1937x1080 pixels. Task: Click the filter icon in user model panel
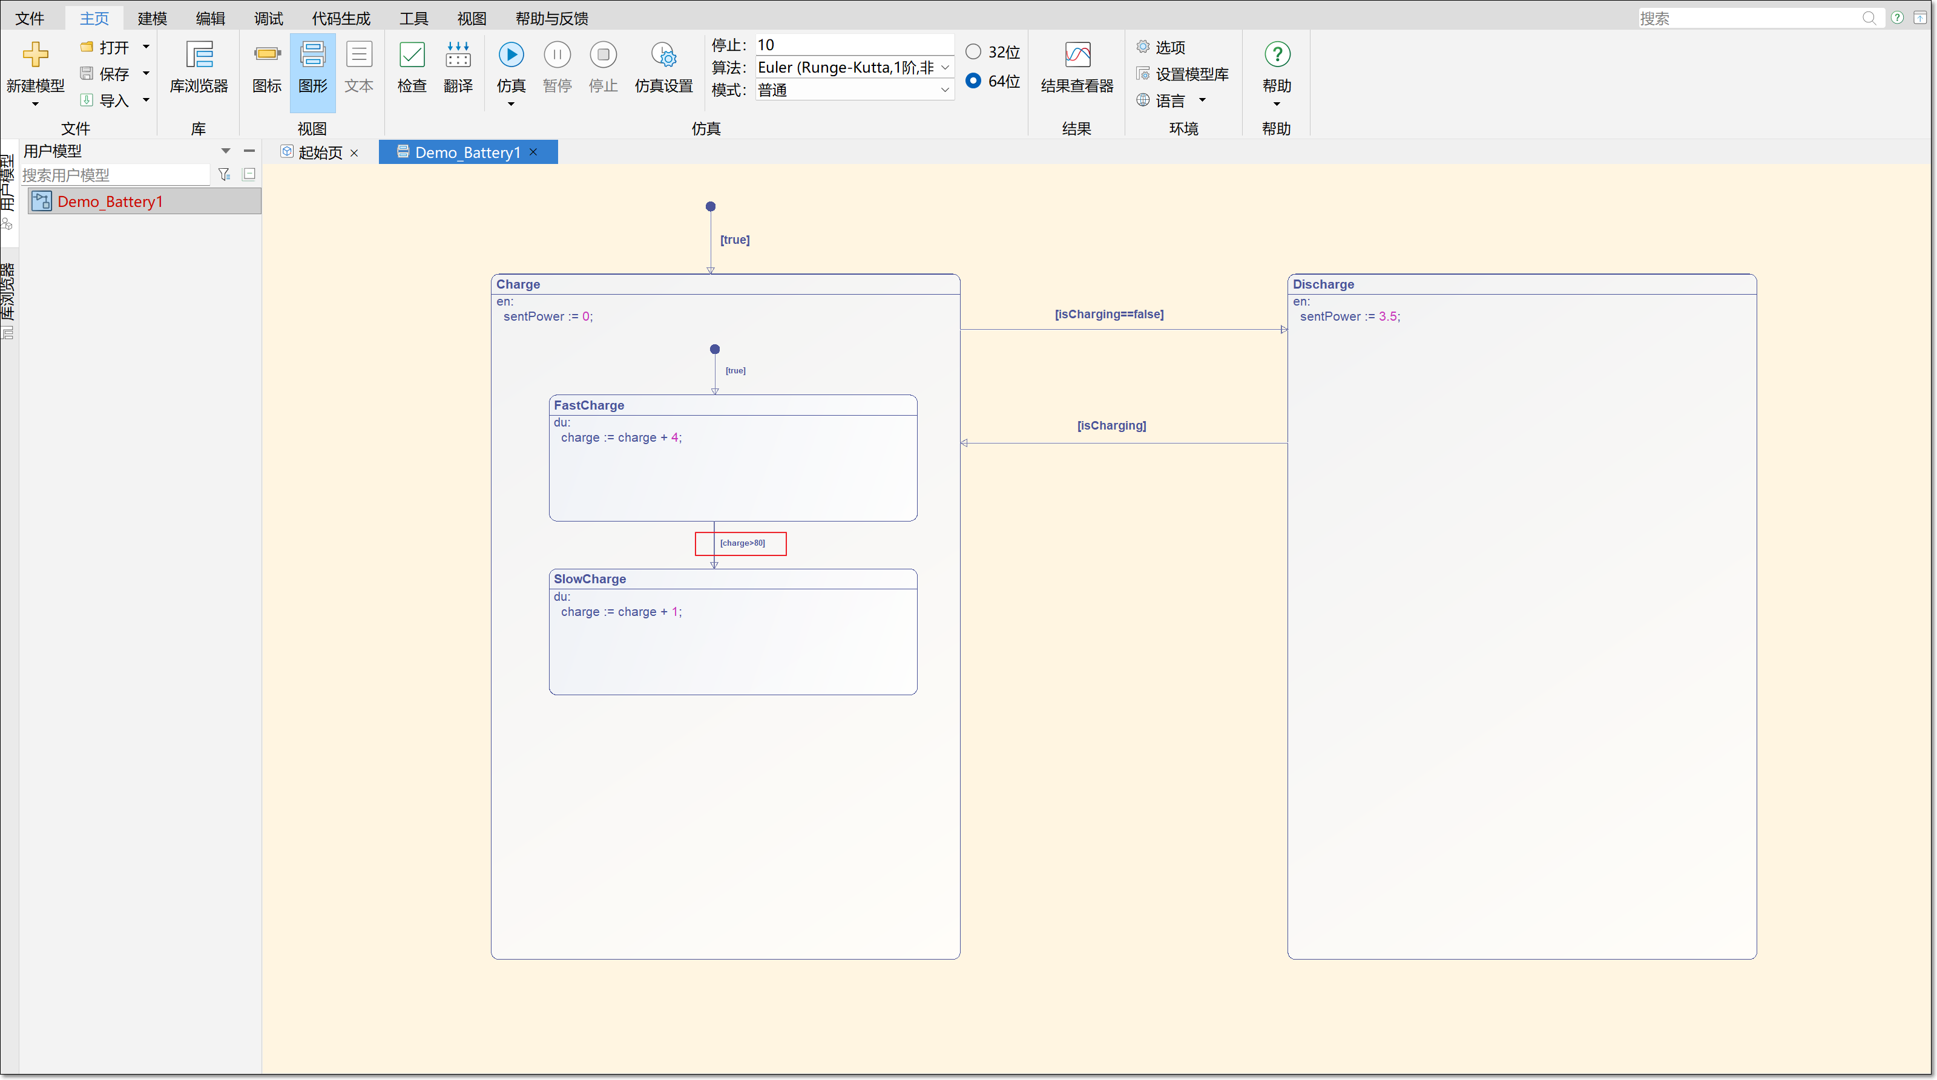click(224, 174)
